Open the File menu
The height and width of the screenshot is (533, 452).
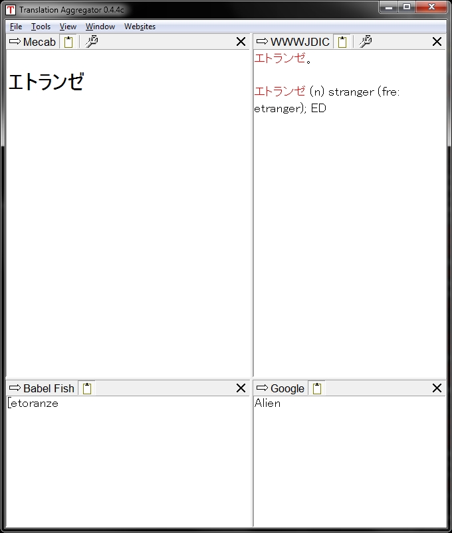pos(16,27)
